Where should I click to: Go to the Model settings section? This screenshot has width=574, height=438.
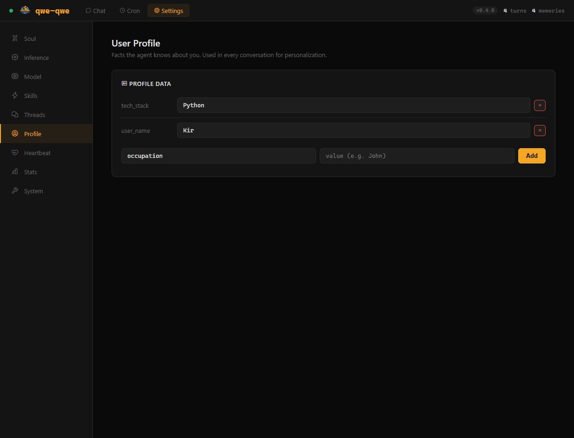click(46, 77)
